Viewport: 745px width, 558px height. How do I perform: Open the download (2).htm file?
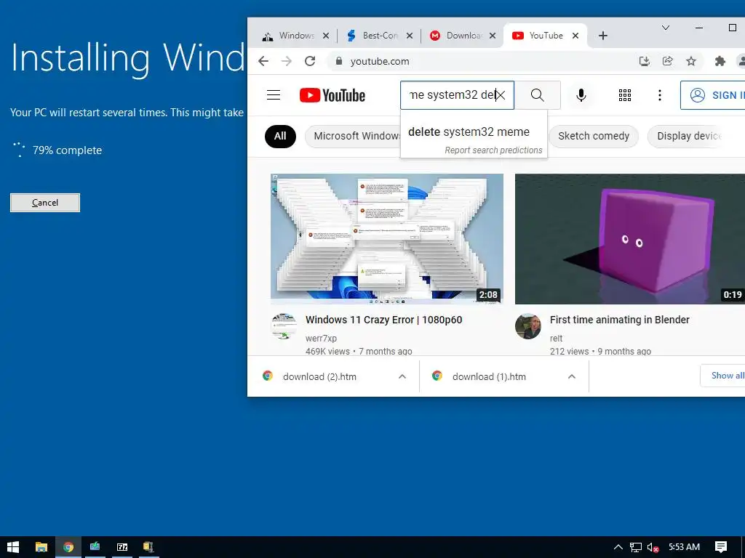(x=319, y=377)
